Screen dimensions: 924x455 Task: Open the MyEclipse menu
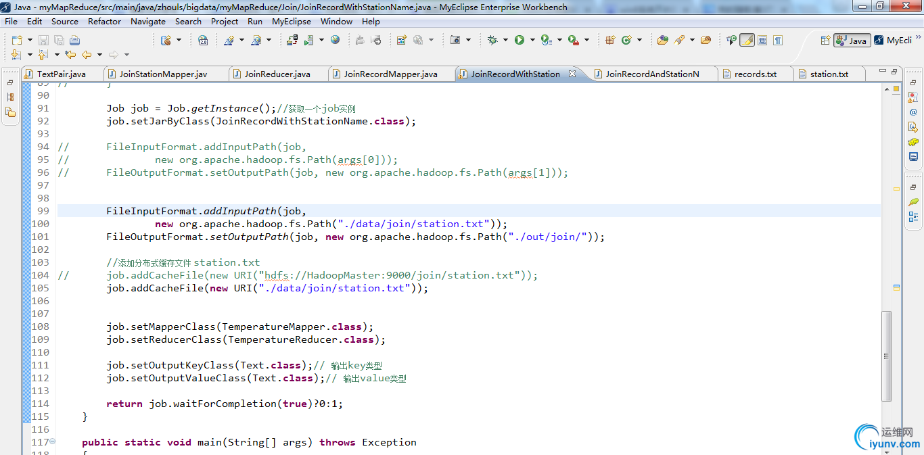(x=292, y=21)
